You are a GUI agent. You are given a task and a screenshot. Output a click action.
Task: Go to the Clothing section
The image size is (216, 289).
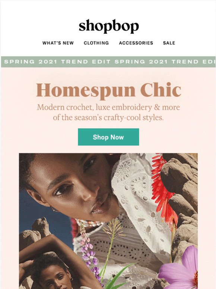coord(96,43)
